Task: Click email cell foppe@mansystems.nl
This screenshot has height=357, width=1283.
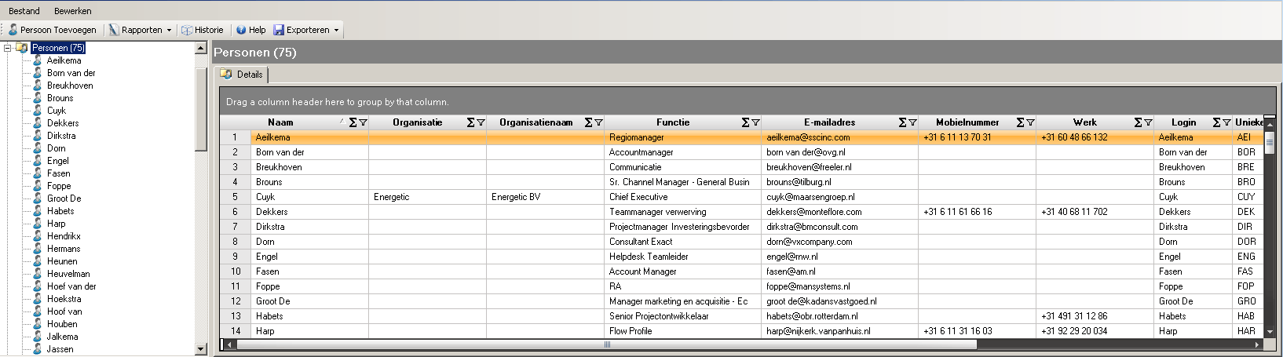Action: (x=839, y=286)
